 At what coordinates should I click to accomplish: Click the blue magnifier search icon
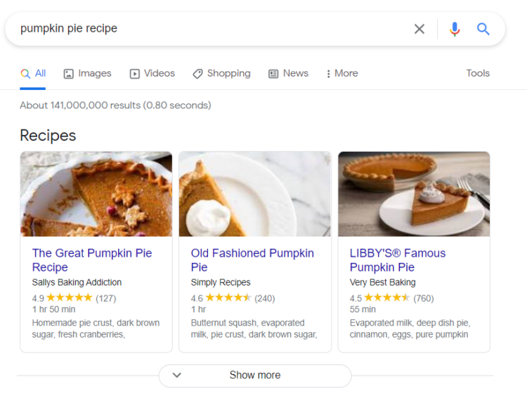click(x=483, y=29)
